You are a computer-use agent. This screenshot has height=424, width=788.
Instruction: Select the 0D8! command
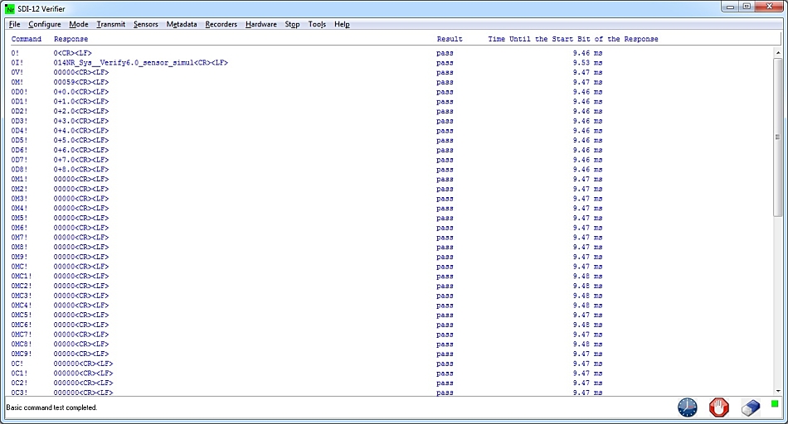click(19, 169)
